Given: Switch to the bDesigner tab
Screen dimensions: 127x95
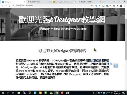Looking at the screenshot, I should (13, 2).
